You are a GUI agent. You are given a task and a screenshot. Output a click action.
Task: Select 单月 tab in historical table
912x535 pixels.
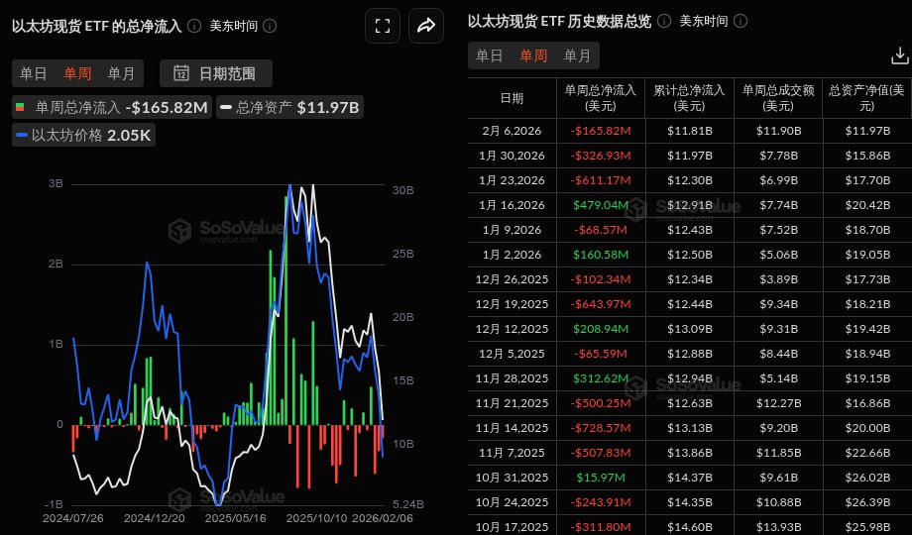click(x=576, y=56)
